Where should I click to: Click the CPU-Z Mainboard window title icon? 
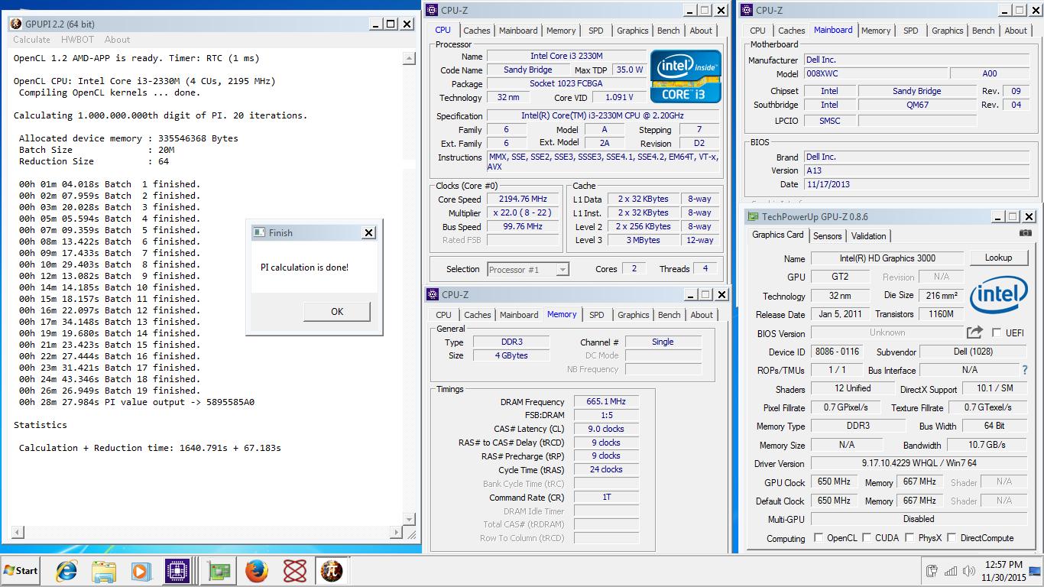747,10
